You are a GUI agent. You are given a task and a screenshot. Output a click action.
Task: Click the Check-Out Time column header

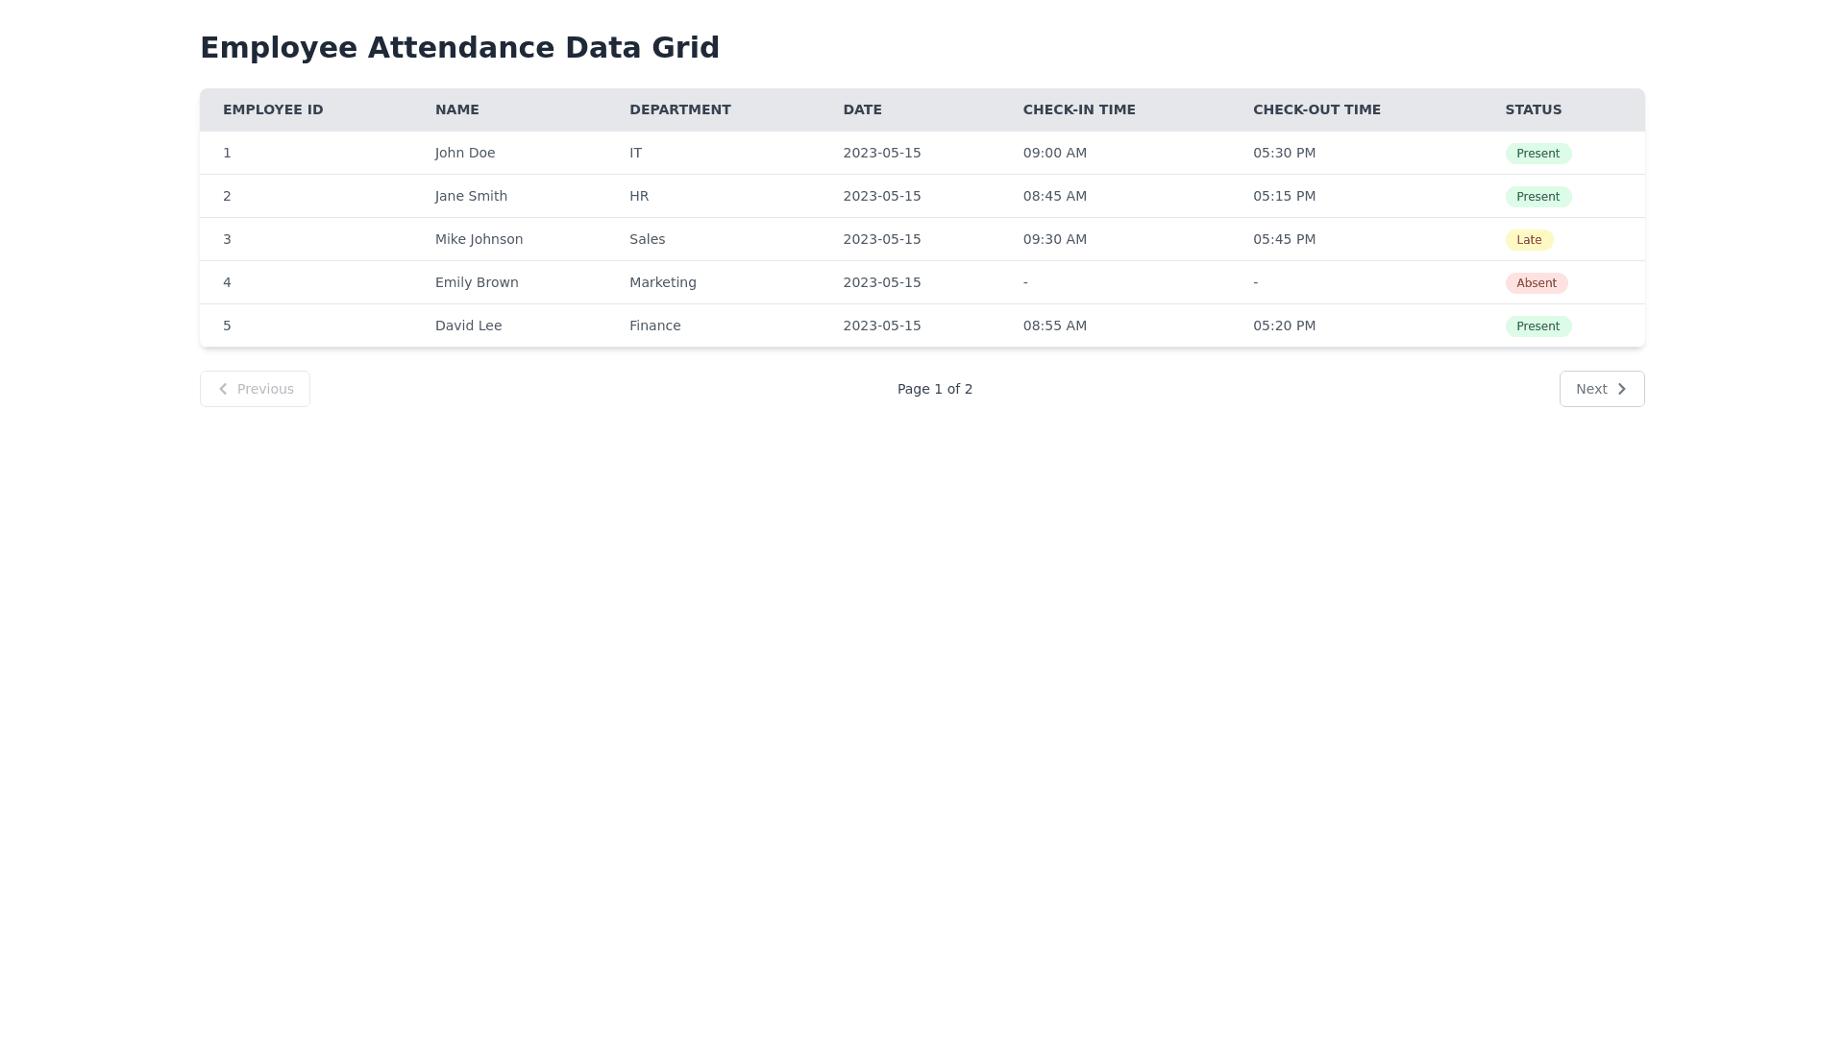[x=1316, y=109]
